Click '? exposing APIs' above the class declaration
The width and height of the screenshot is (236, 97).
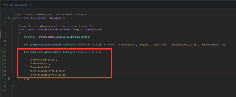coord(81,15)
